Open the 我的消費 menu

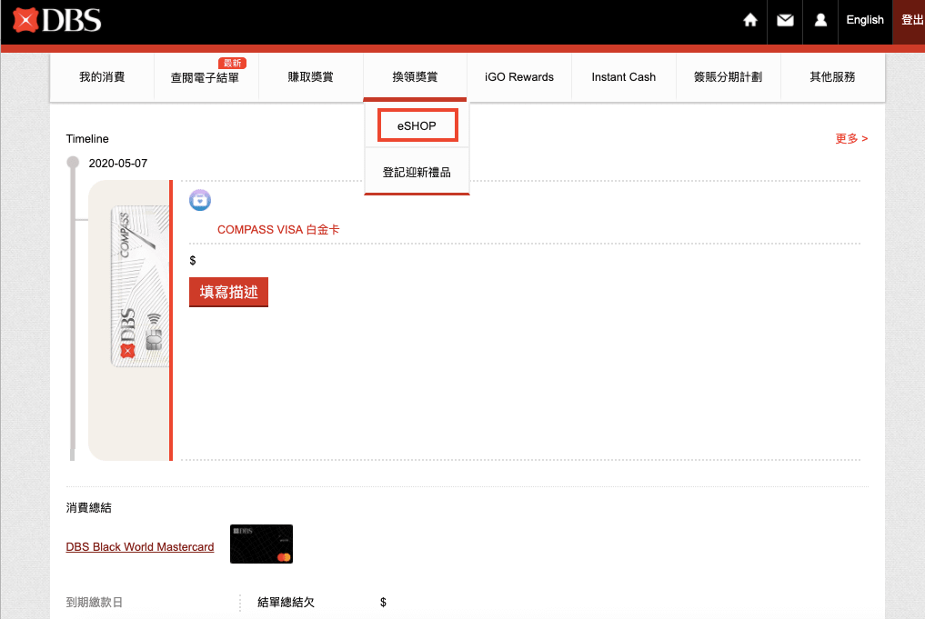click(102, 77)
